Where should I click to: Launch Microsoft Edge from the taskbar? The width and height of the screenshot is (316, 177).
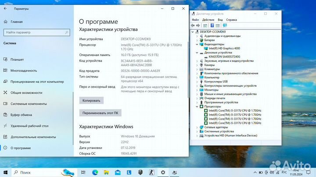click(x=95, y=172)
